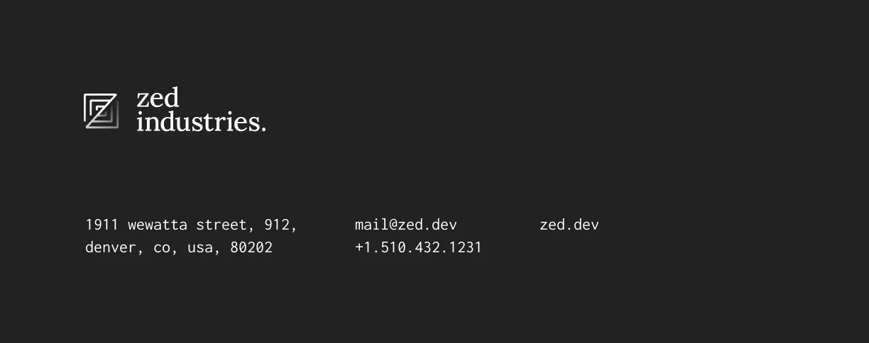Click the "+1" country code prefix

pos(363,247)
